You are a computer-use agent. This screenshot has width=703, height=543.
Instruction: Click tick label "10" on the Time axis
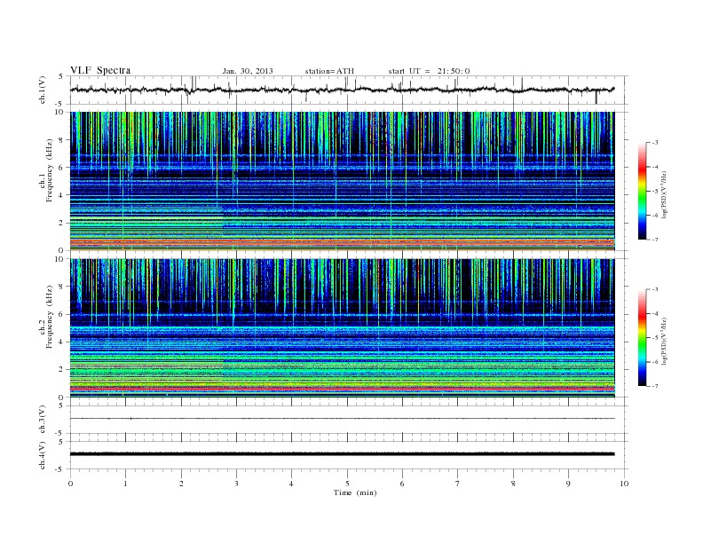(x=624, y=484)
